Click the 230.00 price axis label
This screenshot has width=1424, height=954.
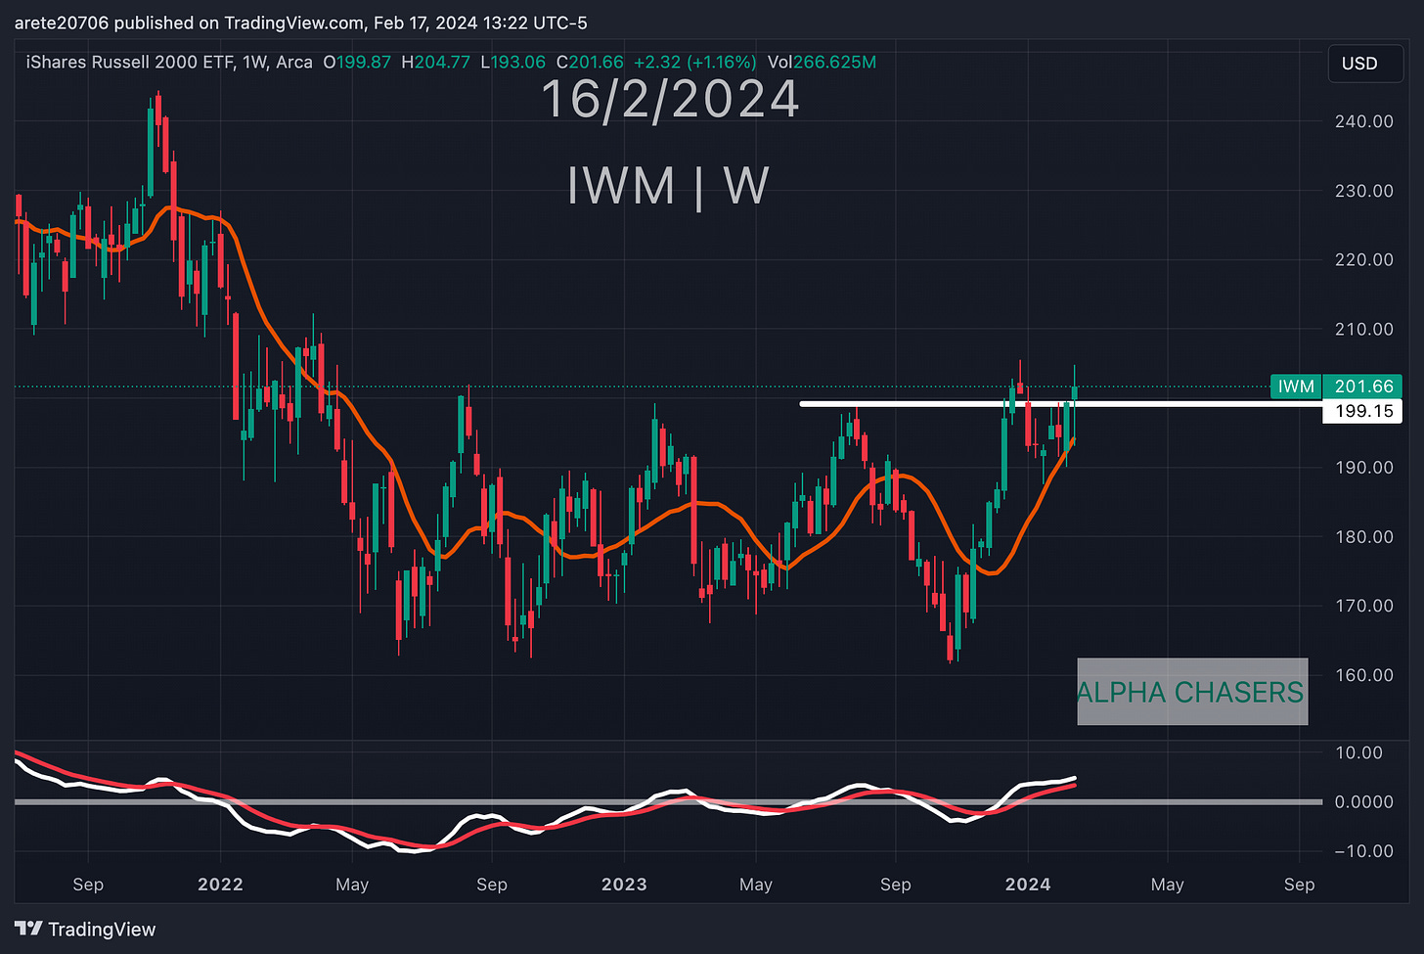pos(1364,191)
